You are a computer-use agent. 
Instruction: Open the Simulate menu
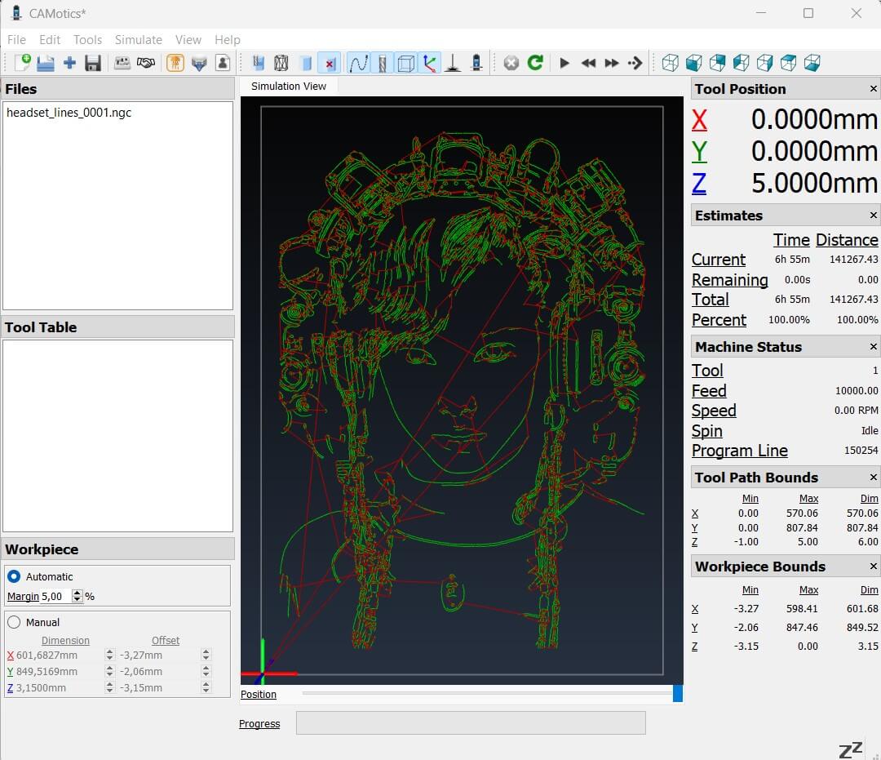point(138,39)
